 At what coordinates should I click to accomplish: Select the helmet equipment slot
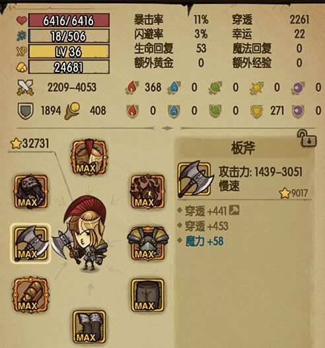pos(89,157)
